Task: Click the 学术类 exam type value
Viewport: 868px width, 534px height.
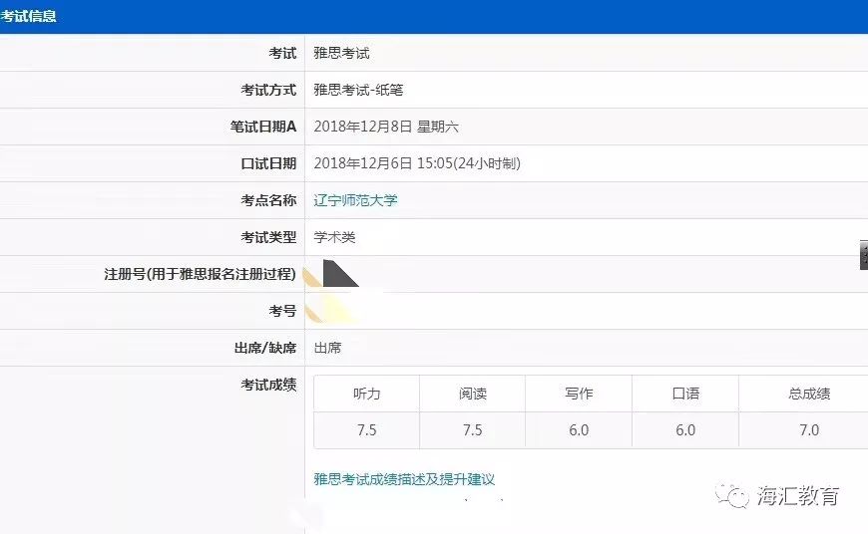Action: [x=334, y=237]
